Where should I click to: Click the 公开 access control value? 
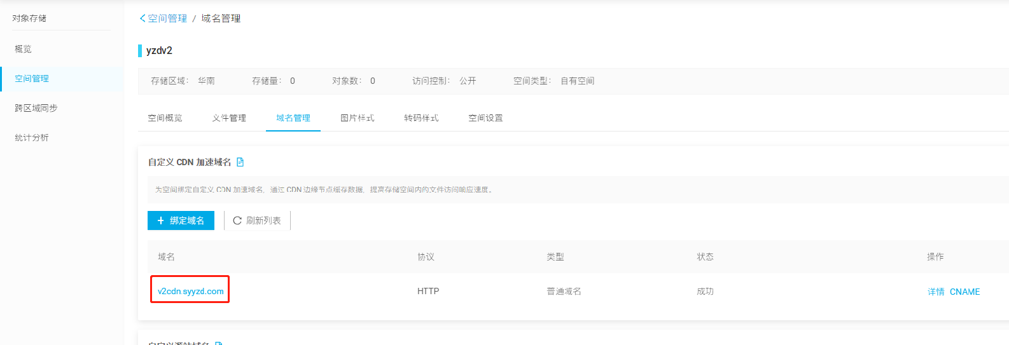coord(468,81)
